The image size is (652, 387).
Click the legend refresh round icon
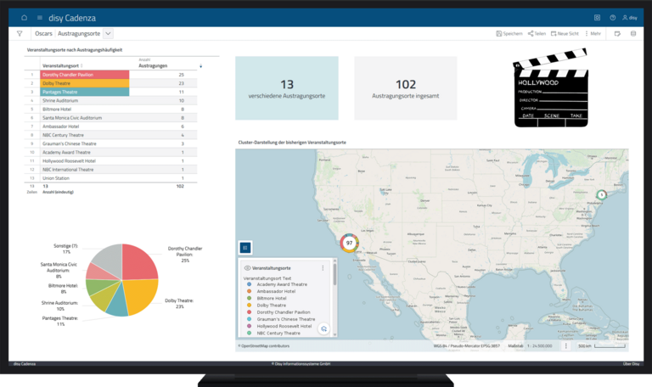point(323,328)
